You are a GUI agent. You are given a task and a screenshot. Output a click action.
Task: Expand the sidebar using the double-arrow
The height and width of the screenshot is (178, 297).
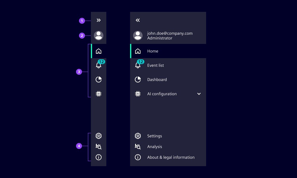pyautogui.click(x=99, y=20)
